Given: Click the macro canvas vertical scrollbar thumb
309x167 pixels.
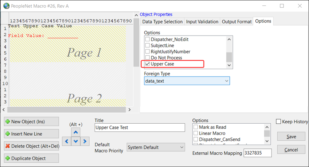Looking at the screenshot, I should [x=136, y=43].
